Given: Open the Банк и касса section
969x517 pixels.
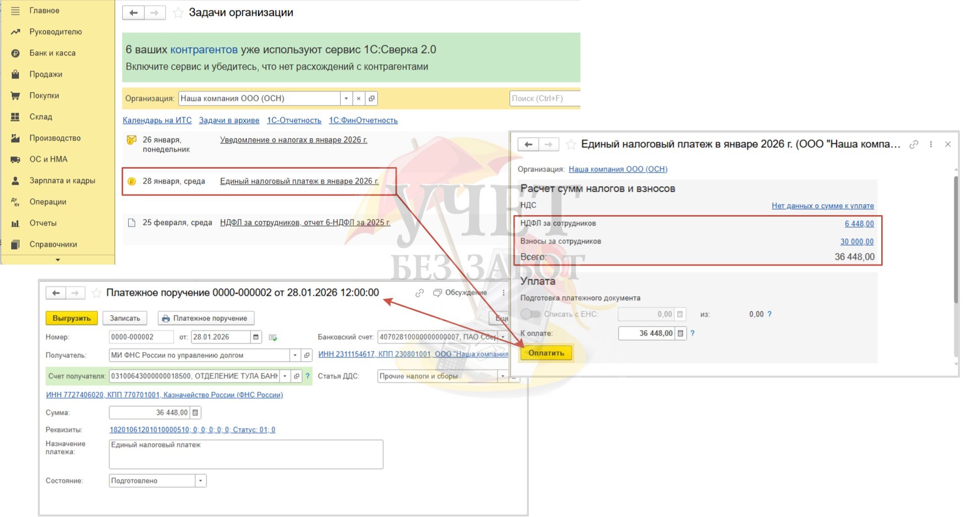Looking at the screenshot, I should click(52, 53).
